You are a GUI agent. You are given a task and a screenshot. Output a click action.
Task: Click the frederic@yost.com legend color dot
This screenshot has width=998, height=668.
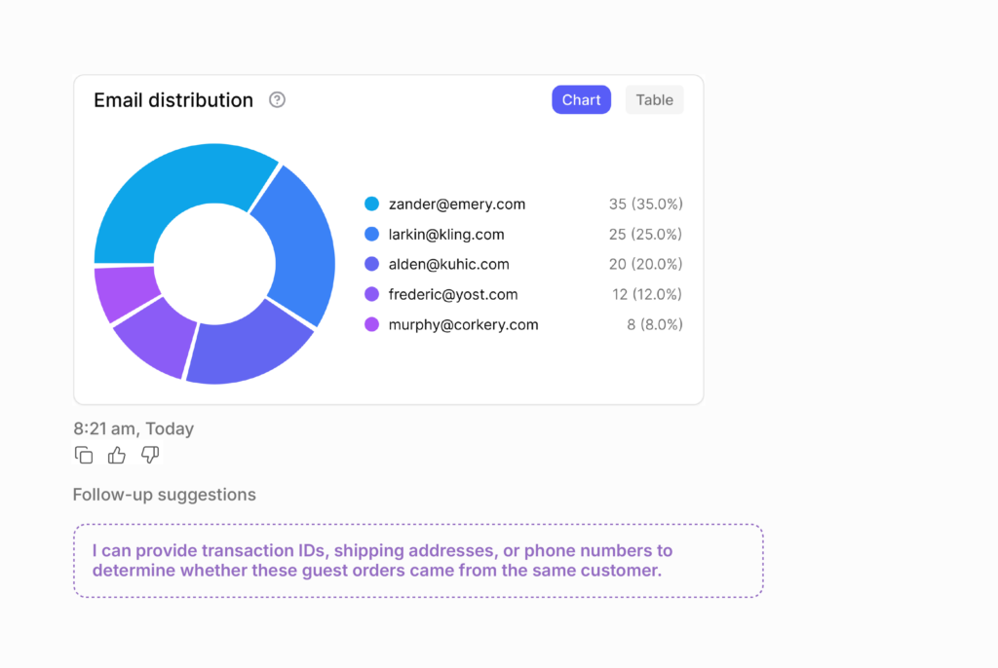coord(371,294)
